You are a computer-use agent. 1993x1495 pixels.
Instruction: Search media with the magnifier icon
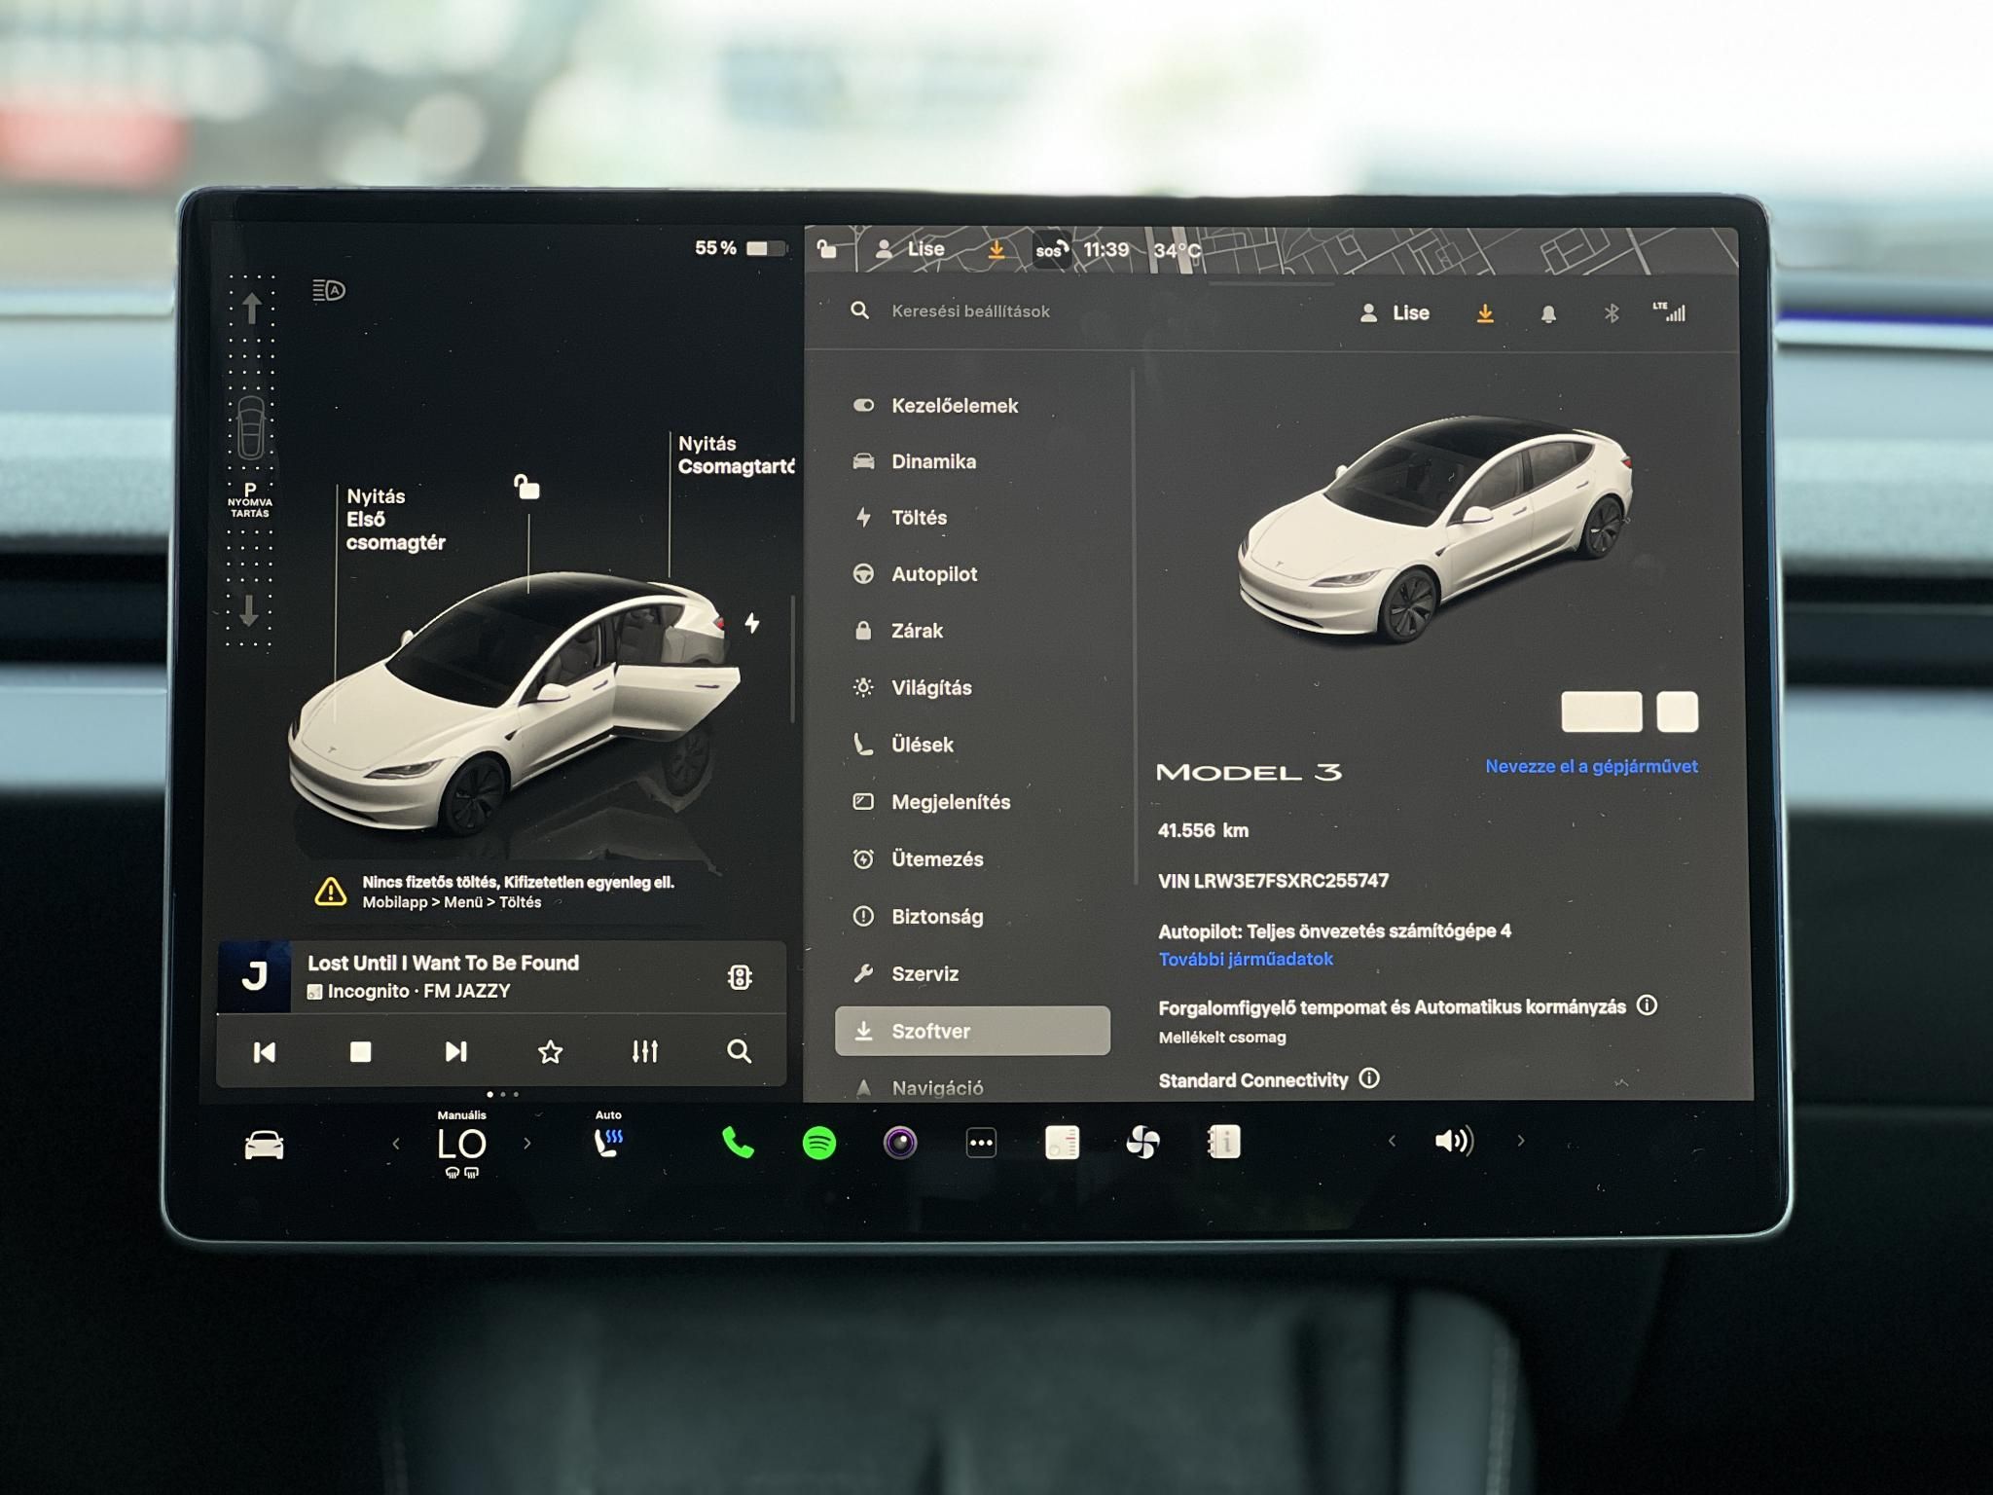(x=740, y=1051)
